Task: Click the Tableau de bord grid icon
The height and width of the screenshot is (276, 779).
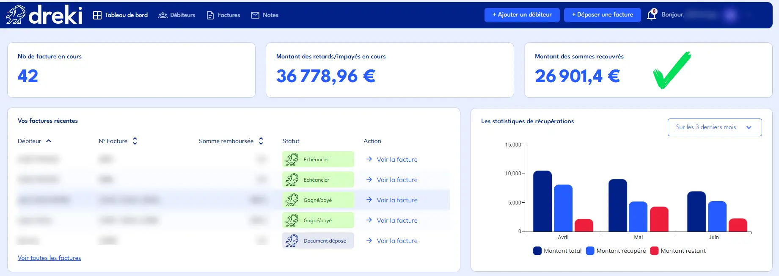Action: [x=97, y=15]
